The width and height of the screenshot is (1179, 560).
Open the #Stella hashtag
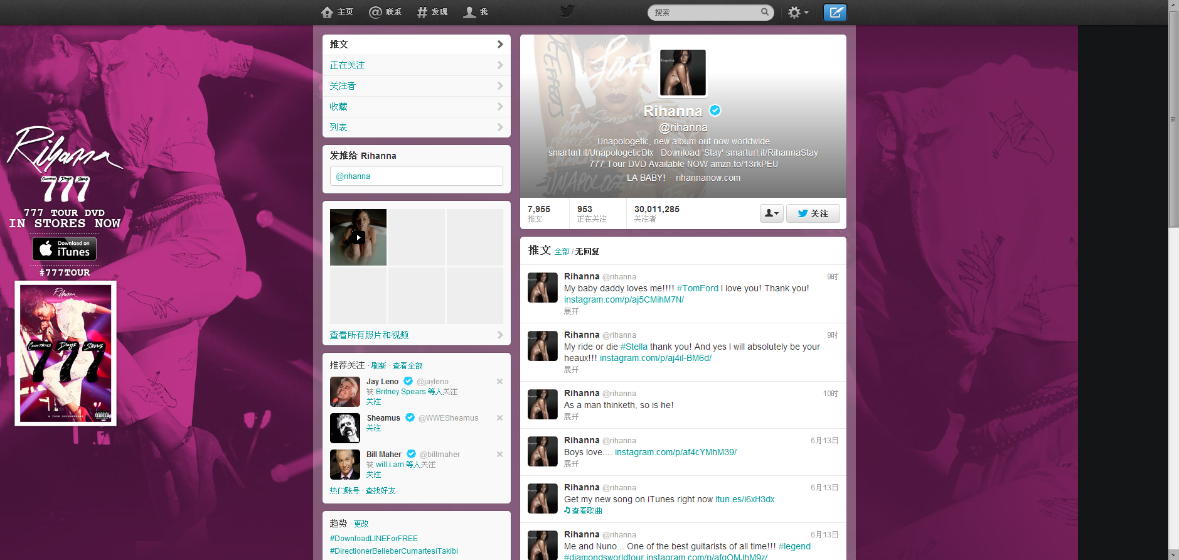click(x=634, y=347)
